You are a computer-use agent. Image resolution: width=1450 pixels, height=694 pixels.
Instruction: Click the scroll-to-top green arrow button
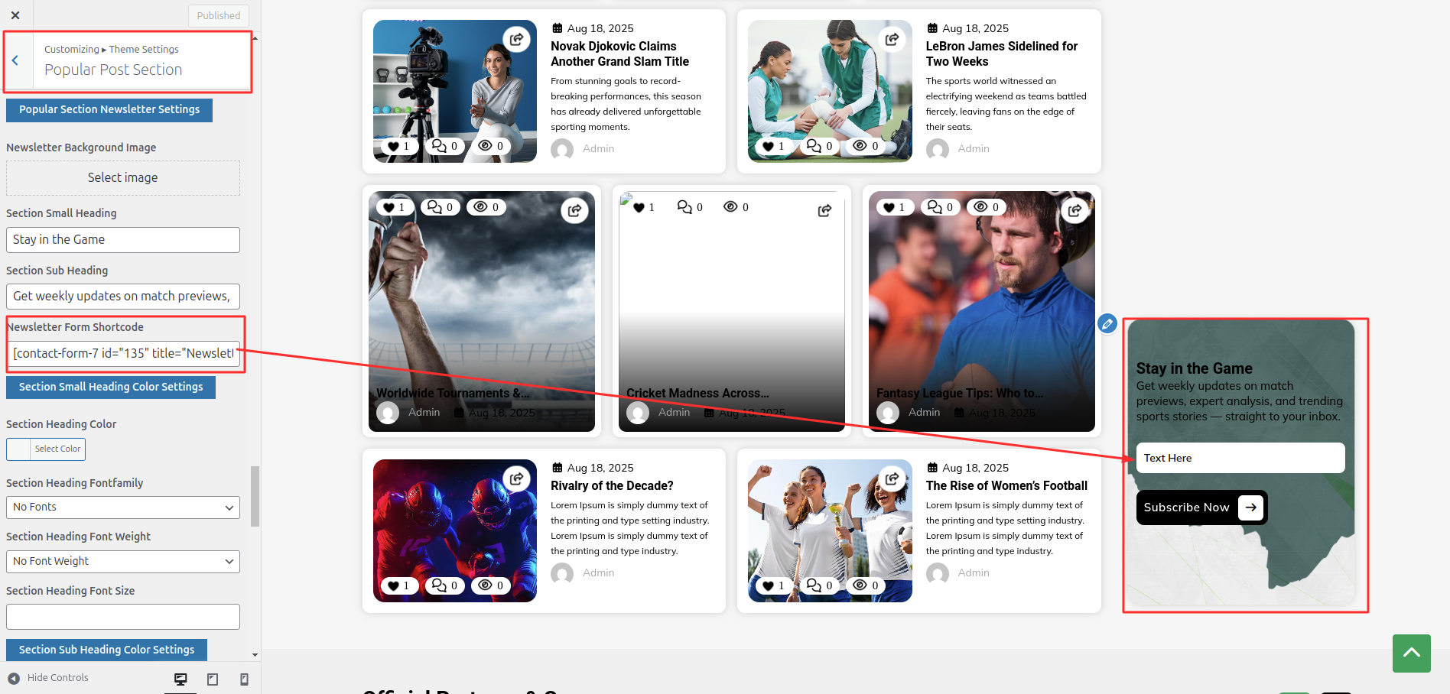1411,653
